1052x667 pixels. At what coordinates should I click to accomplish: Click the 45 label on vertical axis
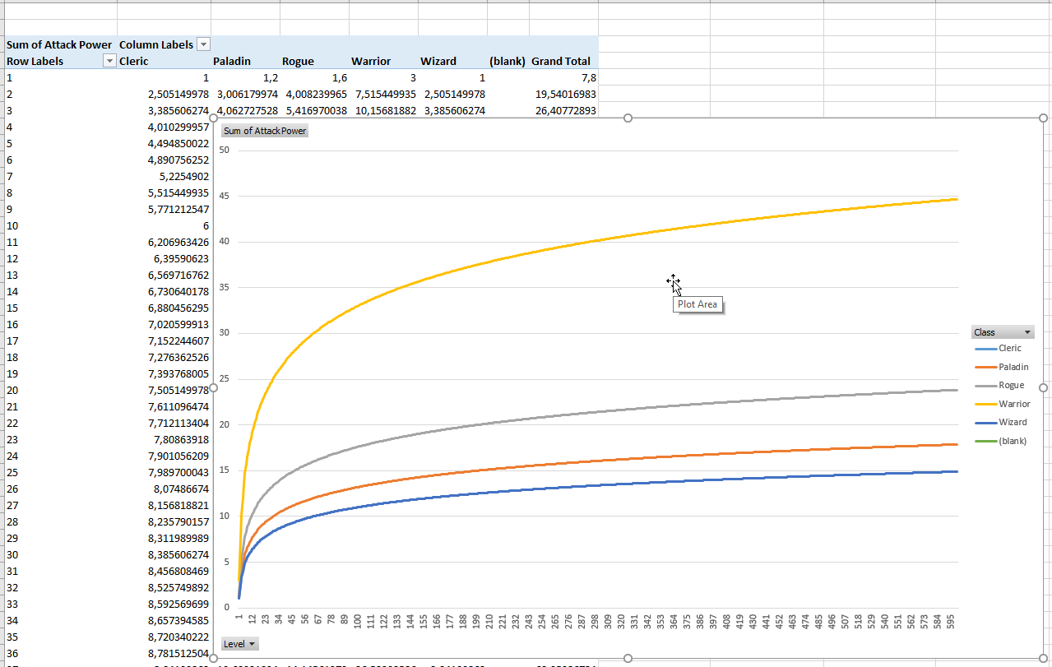226,196
